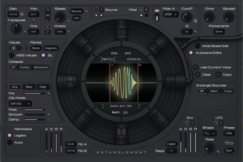Switch to the Warp tab
This screenshot has width=243, height=162.
tap(29, 87)
